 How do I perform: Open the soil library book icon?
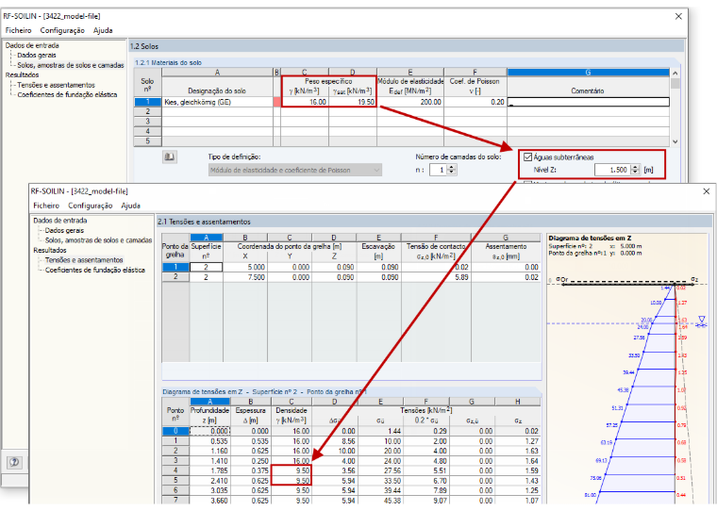point(170,157)
